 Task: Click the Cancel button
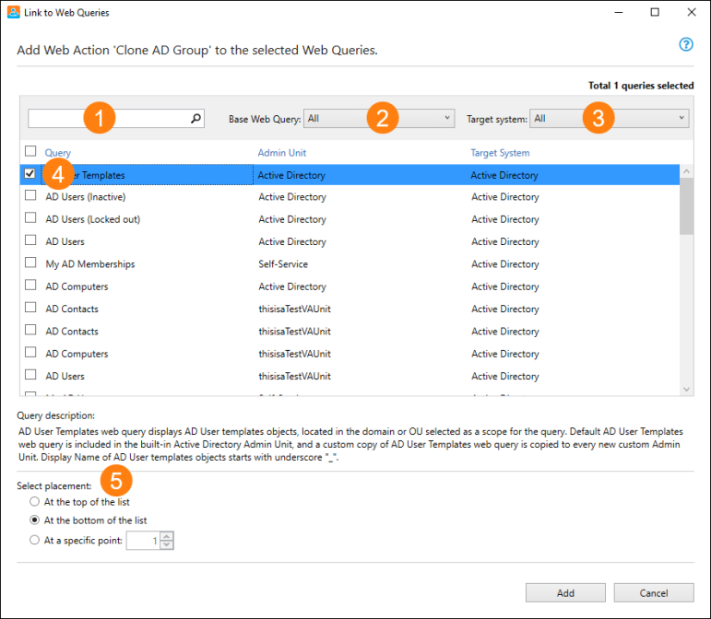point(654,592)
